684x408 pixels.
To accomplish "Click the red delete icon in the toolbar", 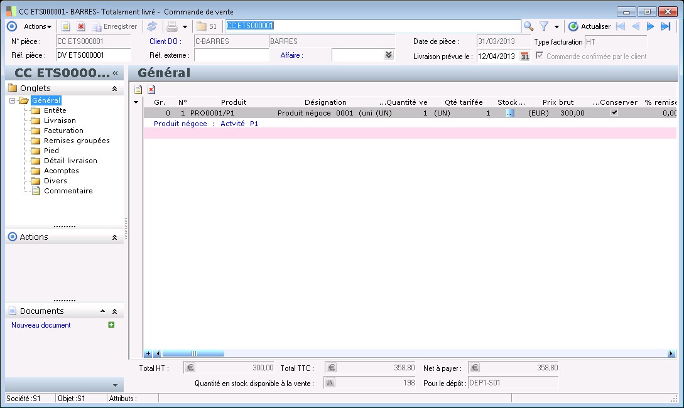I will point(80,26).
